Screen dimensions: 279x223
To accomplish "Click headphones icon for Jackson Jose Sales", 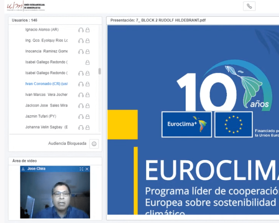I will [x=81, y=106].
